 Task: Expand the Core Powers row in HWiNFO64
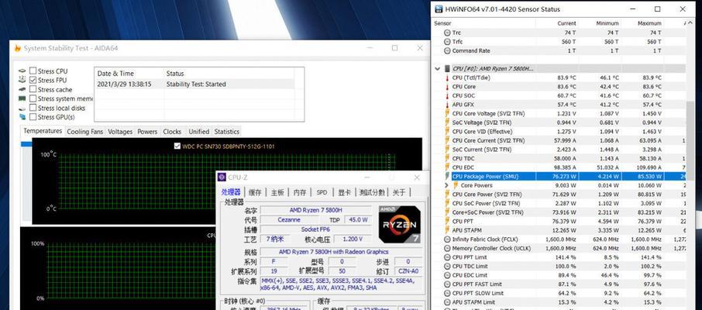pyautogui.click(x=446, y=185)
